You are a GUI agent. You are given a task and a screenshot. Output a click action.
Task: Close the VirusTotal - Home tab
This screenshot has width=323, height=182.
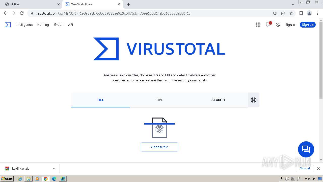coord(119,4)
